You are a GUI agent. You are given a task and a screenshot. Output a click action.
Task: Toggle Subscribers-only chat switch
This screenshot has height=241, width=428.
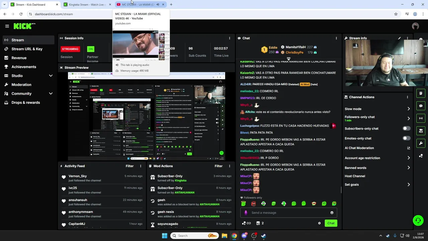tap(406, 129)
